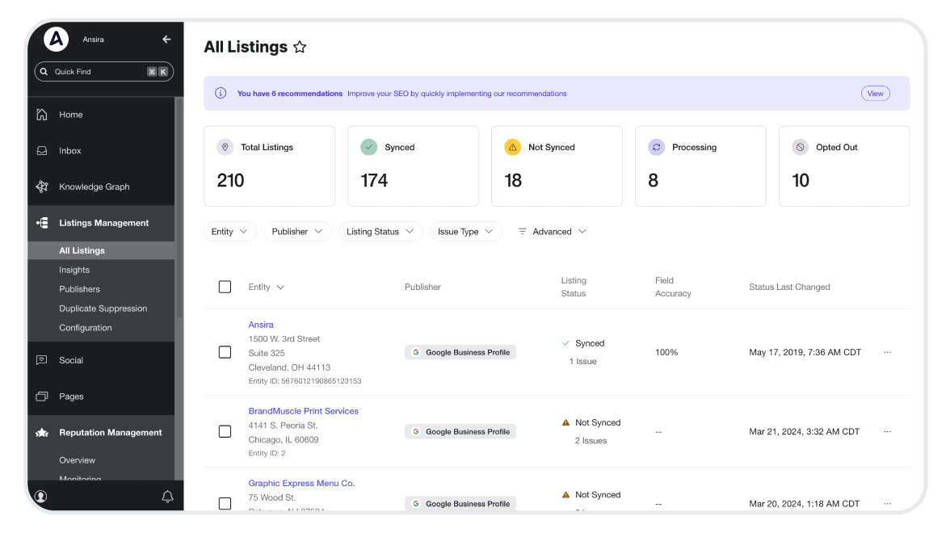Click the 'You have 6 recommendations' text
946x537 pixels.
[x=289, y=94]
